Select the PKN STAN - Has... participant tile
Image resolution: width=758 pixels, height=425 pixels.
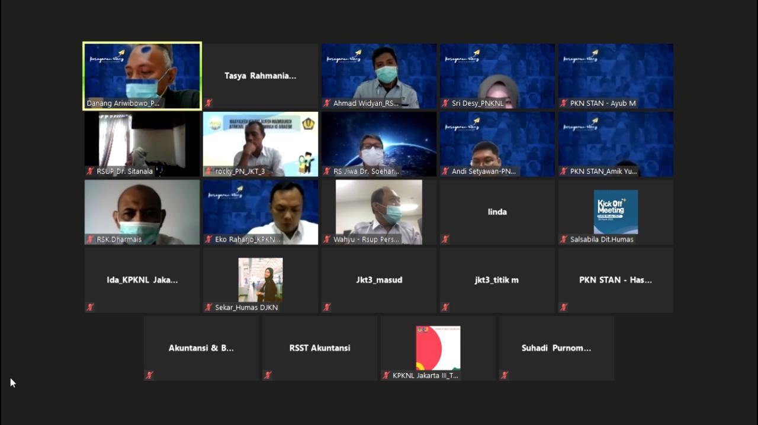click(x=615, y=280)
